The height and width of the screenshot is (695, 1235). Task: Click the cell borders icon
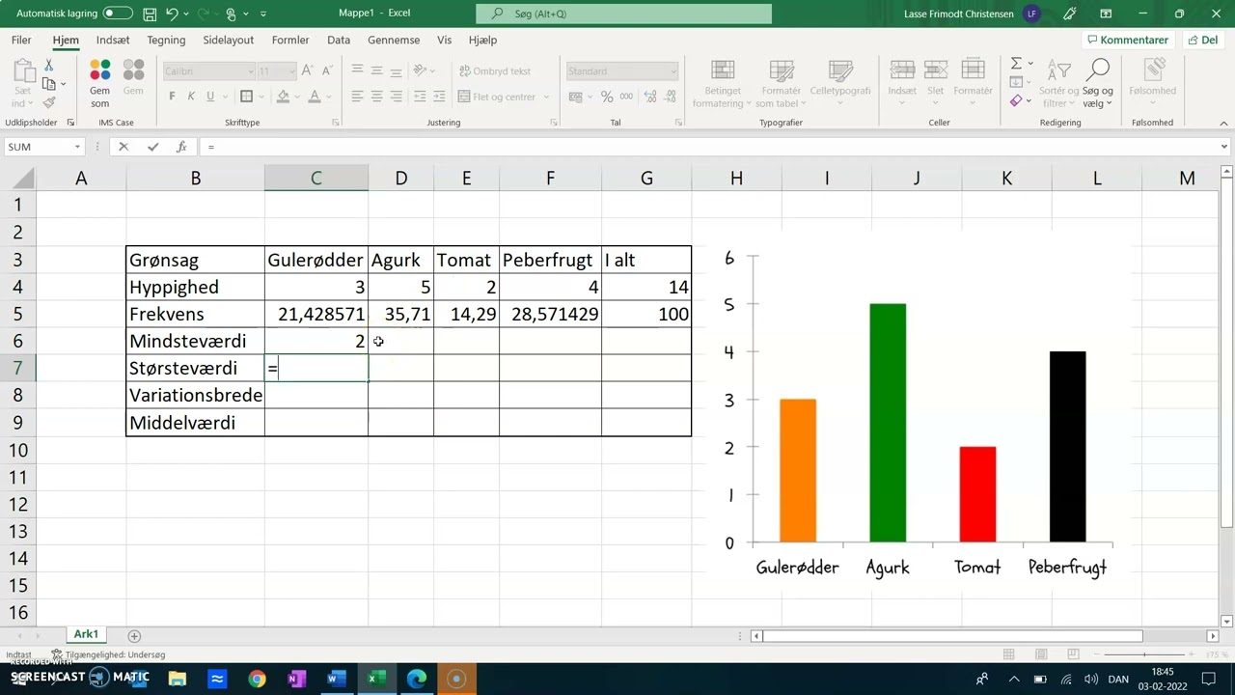point(246,97)
